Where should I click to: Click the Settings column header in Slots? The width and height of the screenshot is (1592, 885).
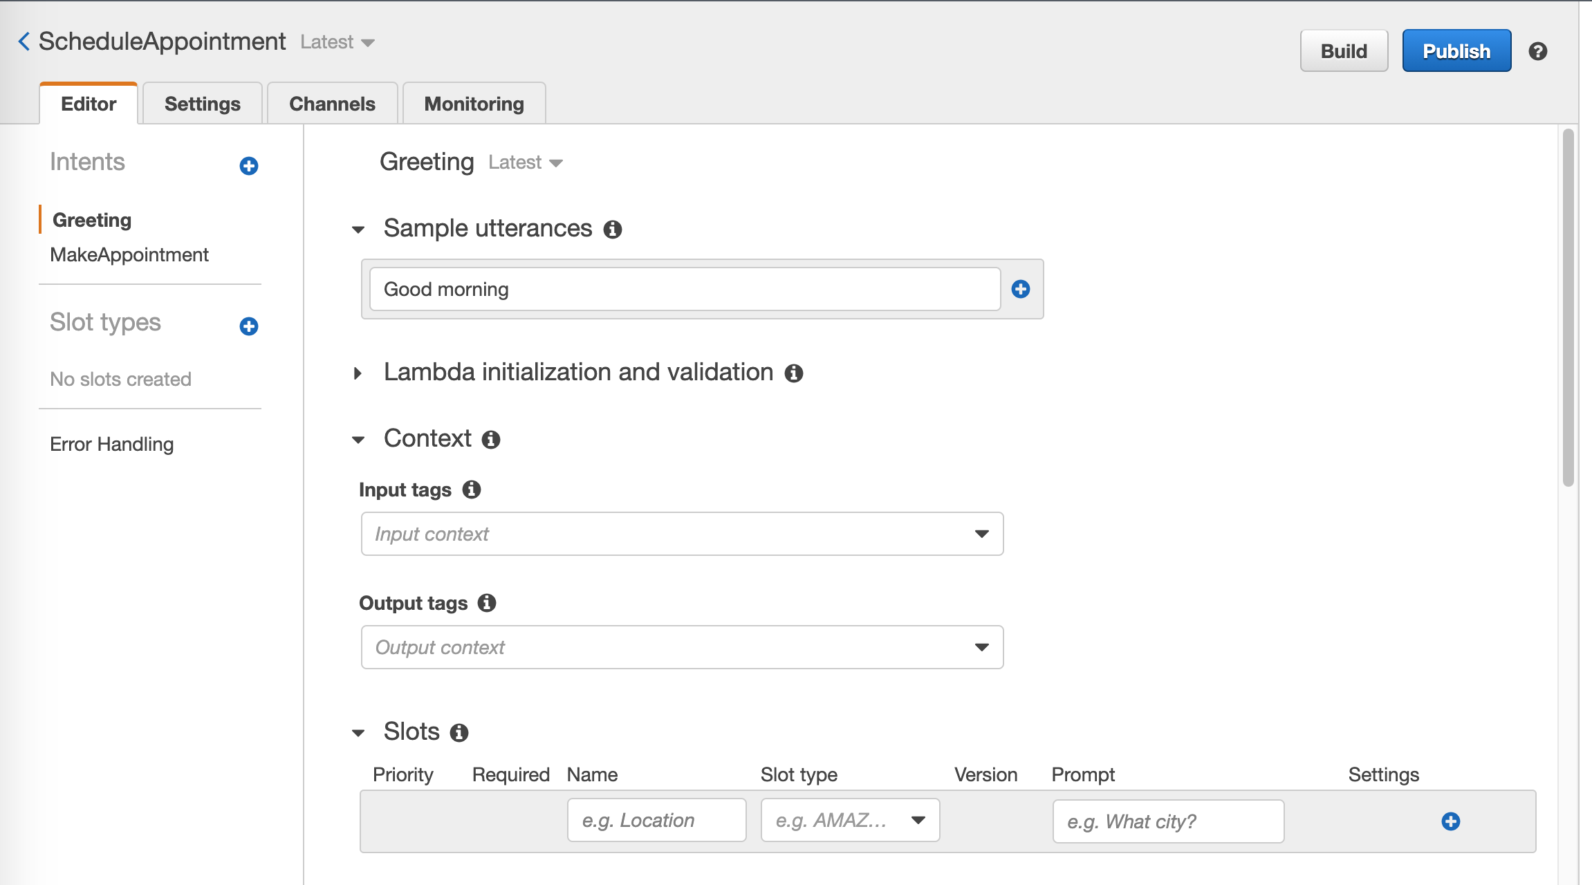[x=1384, y=774]
